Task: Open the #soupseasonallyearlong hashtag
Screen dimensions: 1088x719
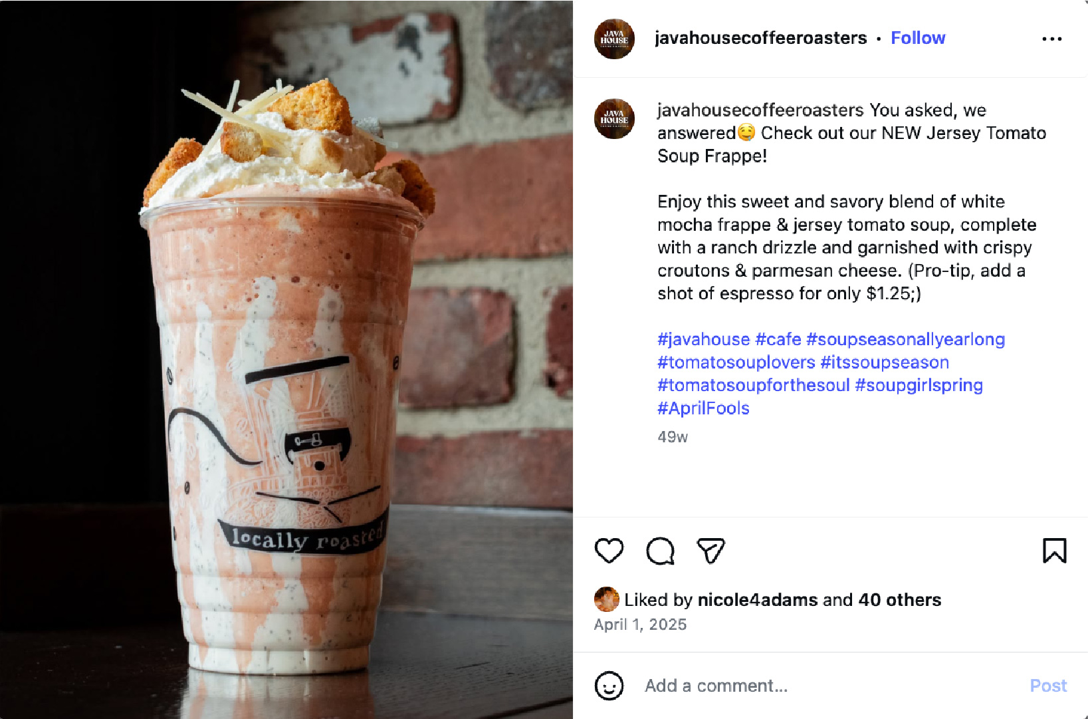Action: (x=905, y=339)
